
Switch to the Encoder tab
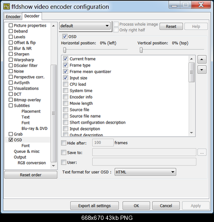click(x=13, y=17)
